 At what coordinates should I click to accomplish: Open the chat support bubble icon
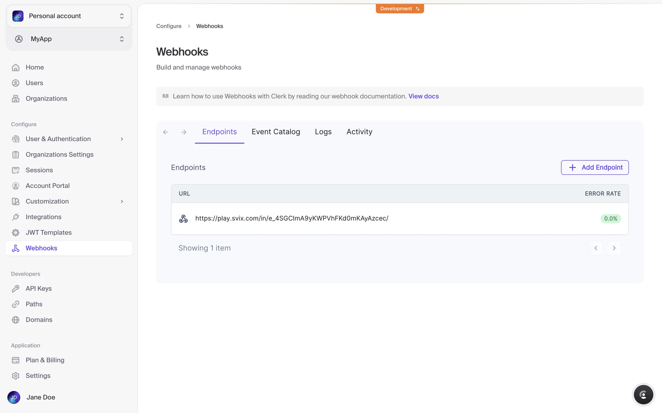[x=643, y=395]
